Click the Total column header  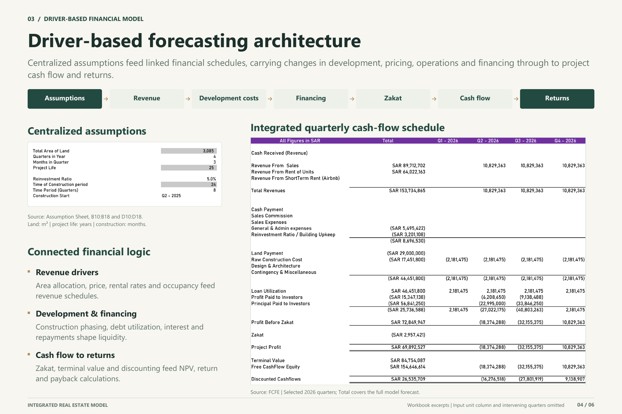click(x=388, y=141)
